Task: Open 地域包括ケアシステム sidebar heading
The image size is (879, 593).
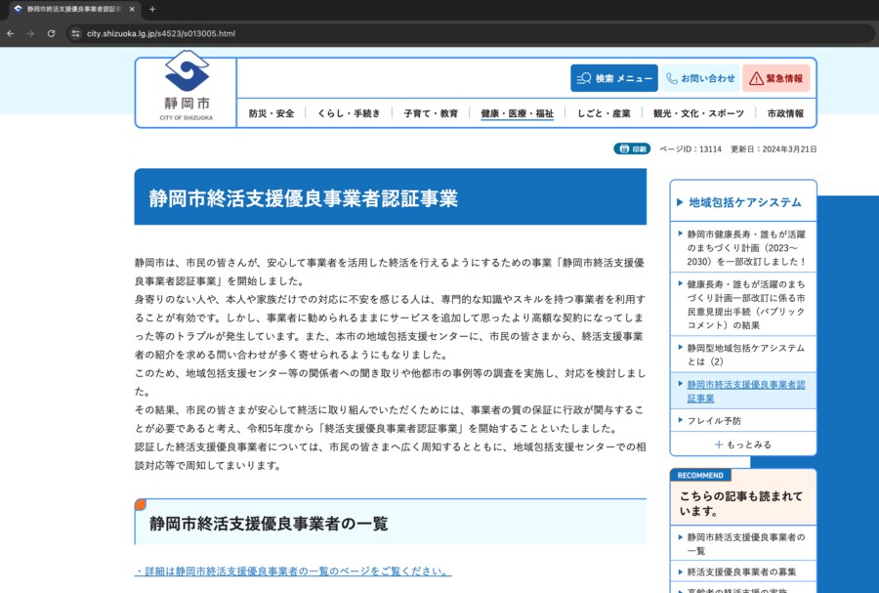Action: 744,203
